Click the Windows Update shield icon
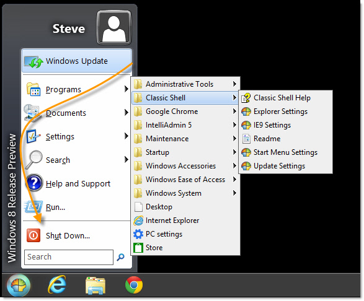This screenshot has height=301, width=364. [33, 61]
